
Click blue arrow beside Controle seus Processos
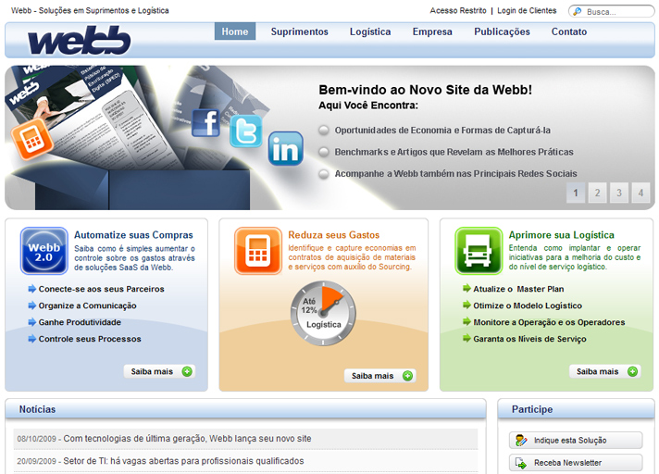(x=32, y=339)
